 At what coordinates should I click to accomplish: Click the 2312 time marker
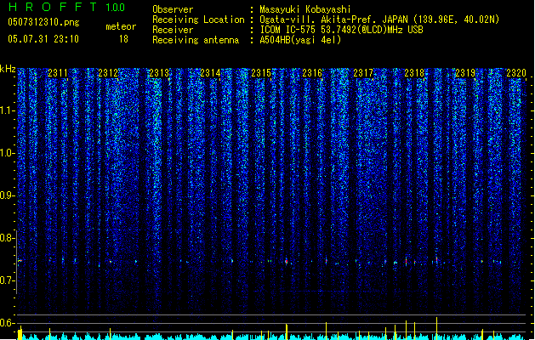point(108,73)
